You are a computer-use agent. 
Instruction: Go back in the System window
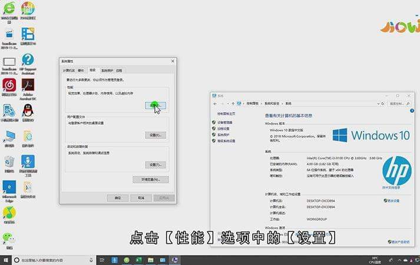215,104
